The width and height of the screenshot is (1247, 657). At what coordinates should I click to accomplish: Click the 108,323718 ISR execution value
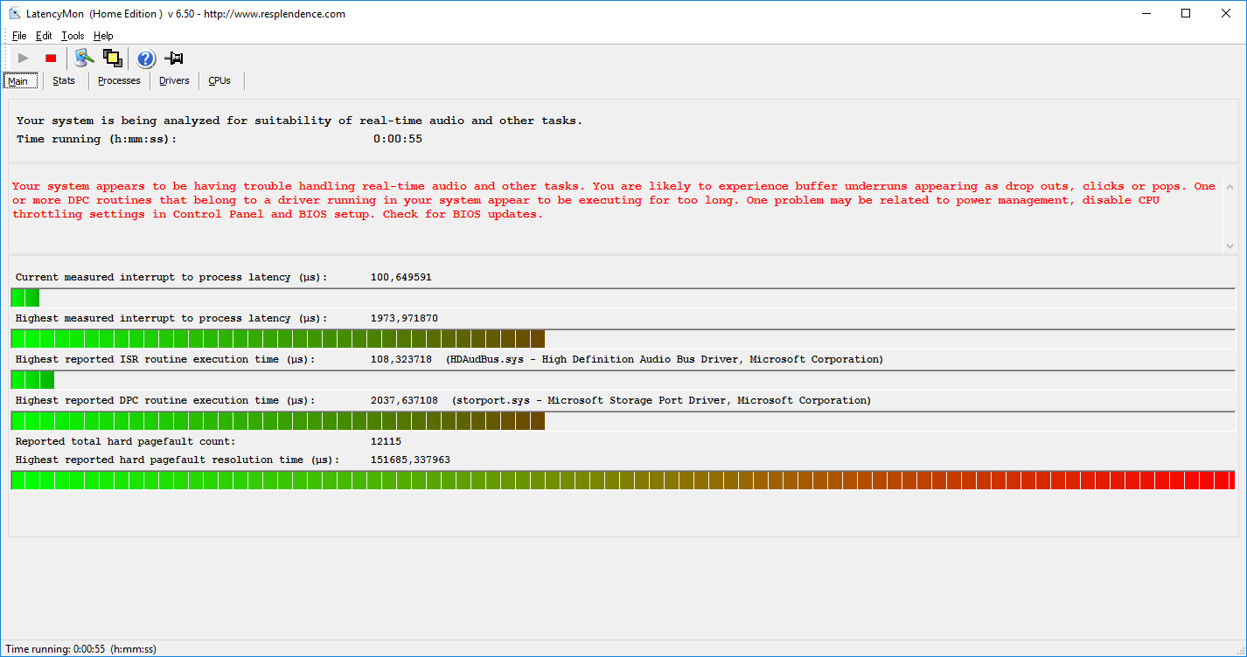pyautogui.click(x=401, y=359)
